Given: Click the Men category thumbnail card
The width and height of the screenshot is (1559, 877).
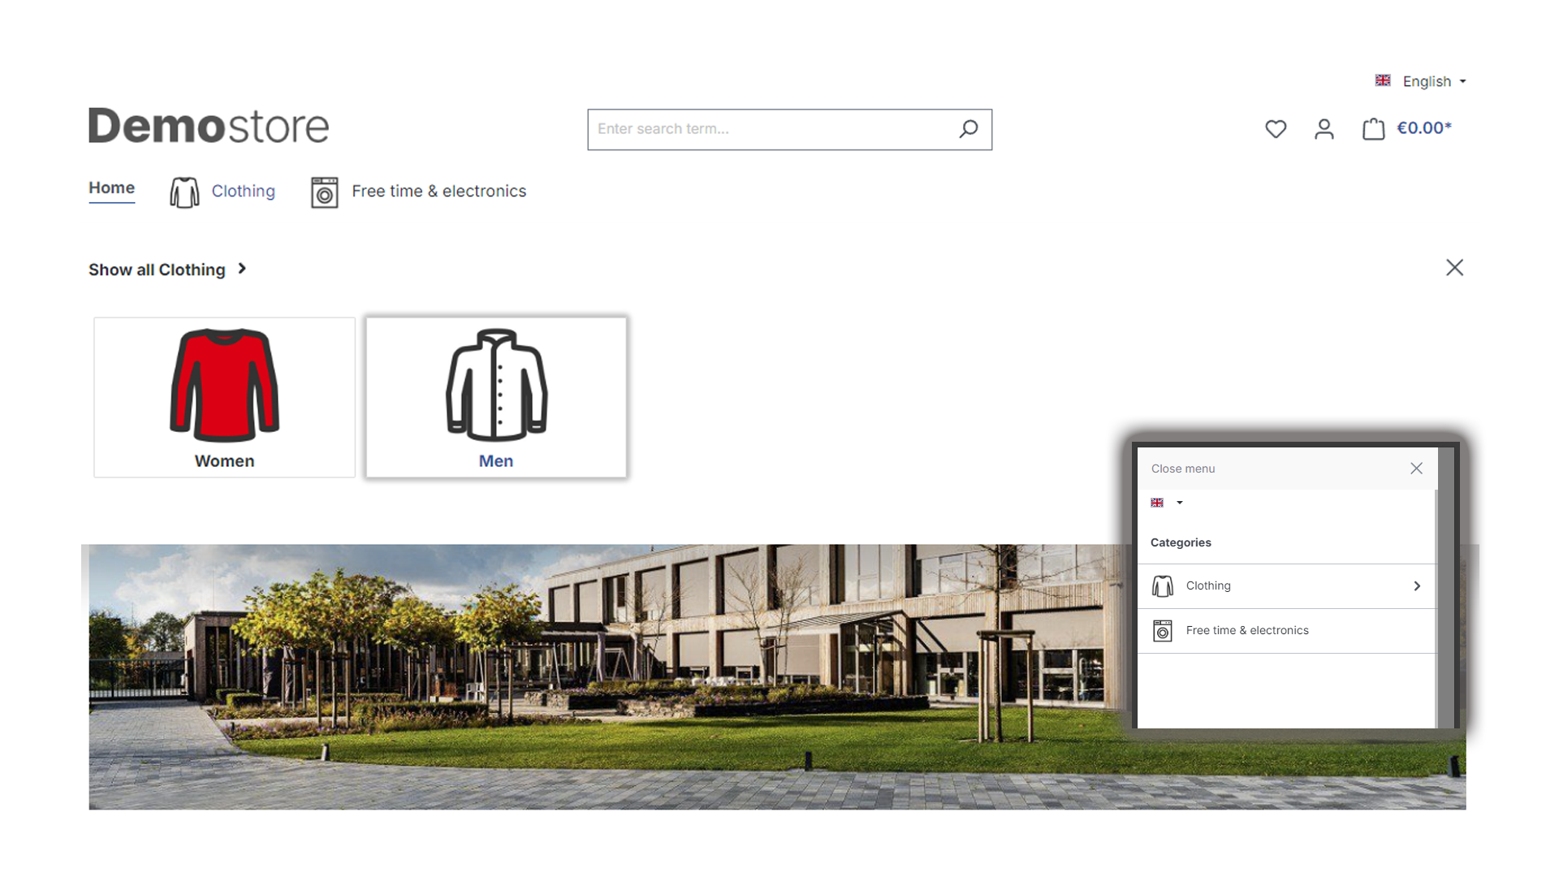Looking at the screenshot, I should click(496, 396).
